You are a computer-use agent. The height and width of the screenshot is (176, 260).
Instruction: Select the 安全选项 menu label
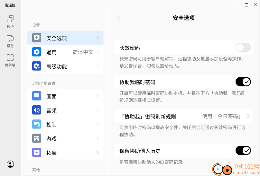coord(57,38)
